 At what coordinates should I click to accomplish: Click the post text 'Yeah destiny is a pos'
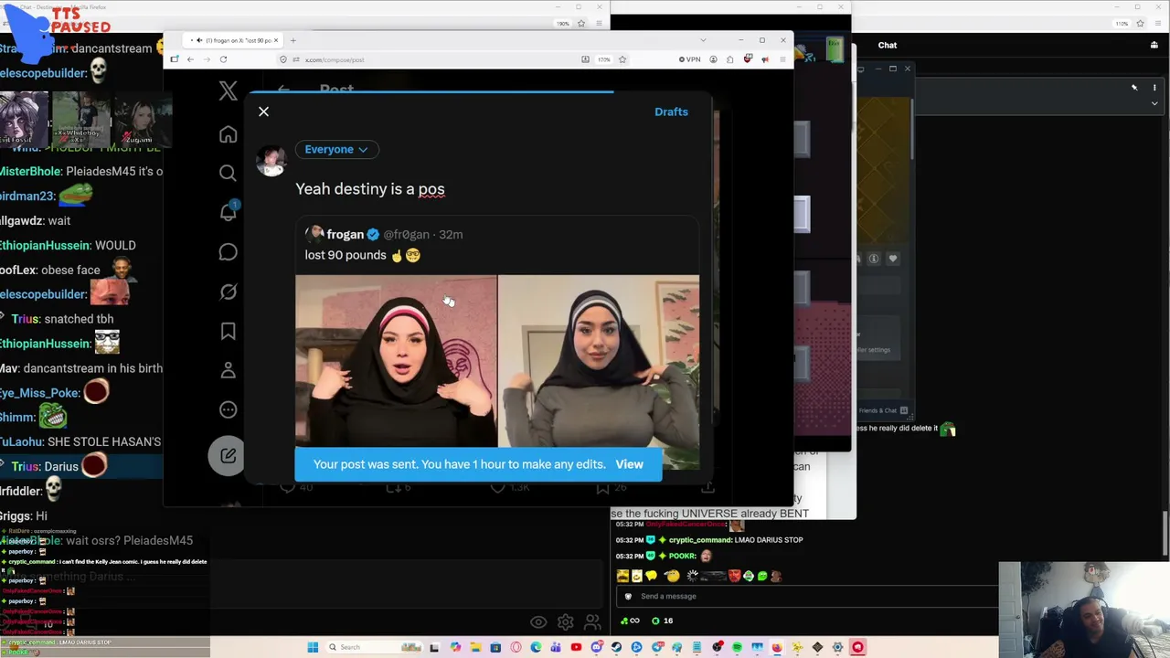[x=370, y=189]
